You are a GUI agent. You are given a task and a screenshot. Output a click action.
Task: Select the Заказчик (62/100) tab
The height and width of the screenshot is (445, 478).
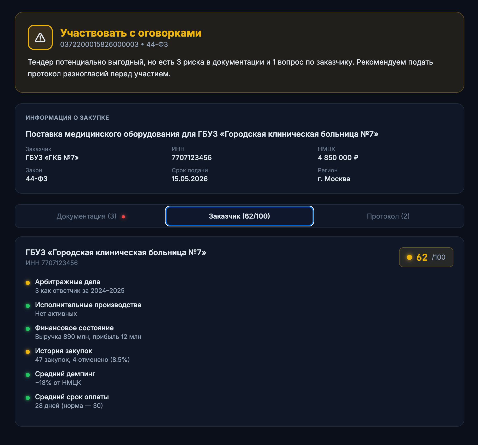coord(239,216)
